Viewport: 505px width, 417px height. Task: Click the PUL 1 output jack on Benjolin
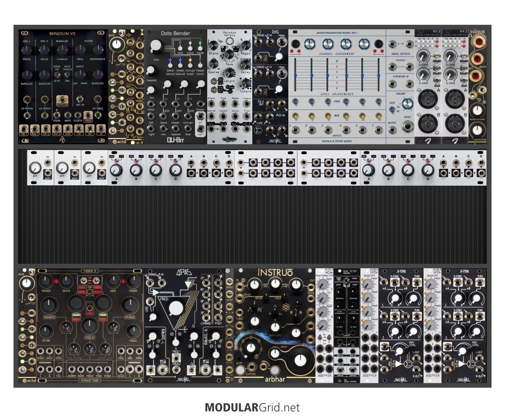pos(35,129)
